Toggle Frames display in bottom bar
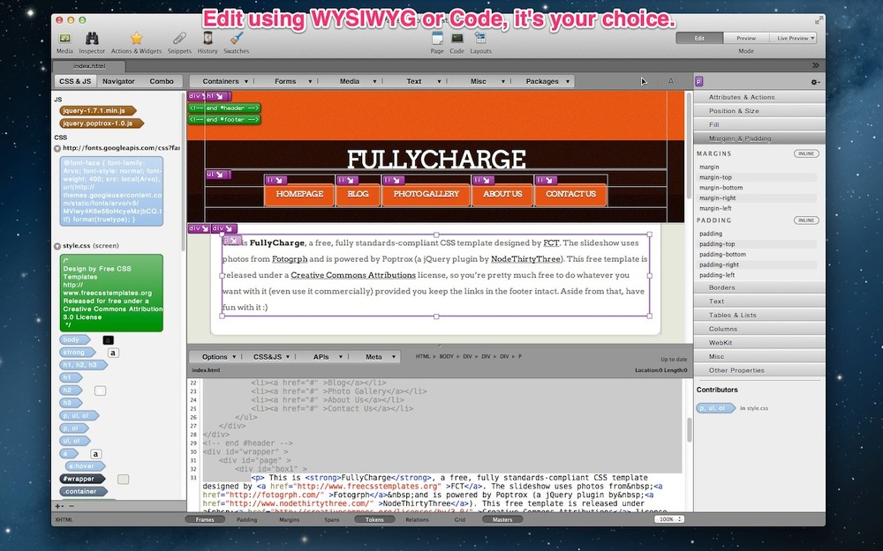The image size is (883, 551). pyautogui.click(x=205, y=519)
